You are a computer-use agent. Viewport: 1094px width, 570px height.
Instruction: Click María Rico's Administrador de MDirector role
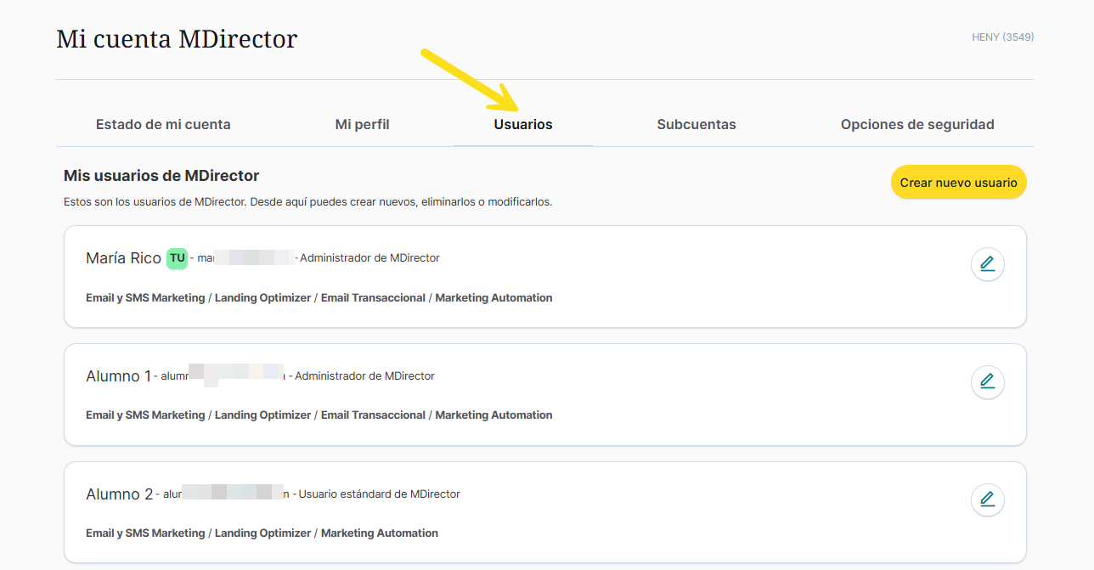[x=369, y=258]
